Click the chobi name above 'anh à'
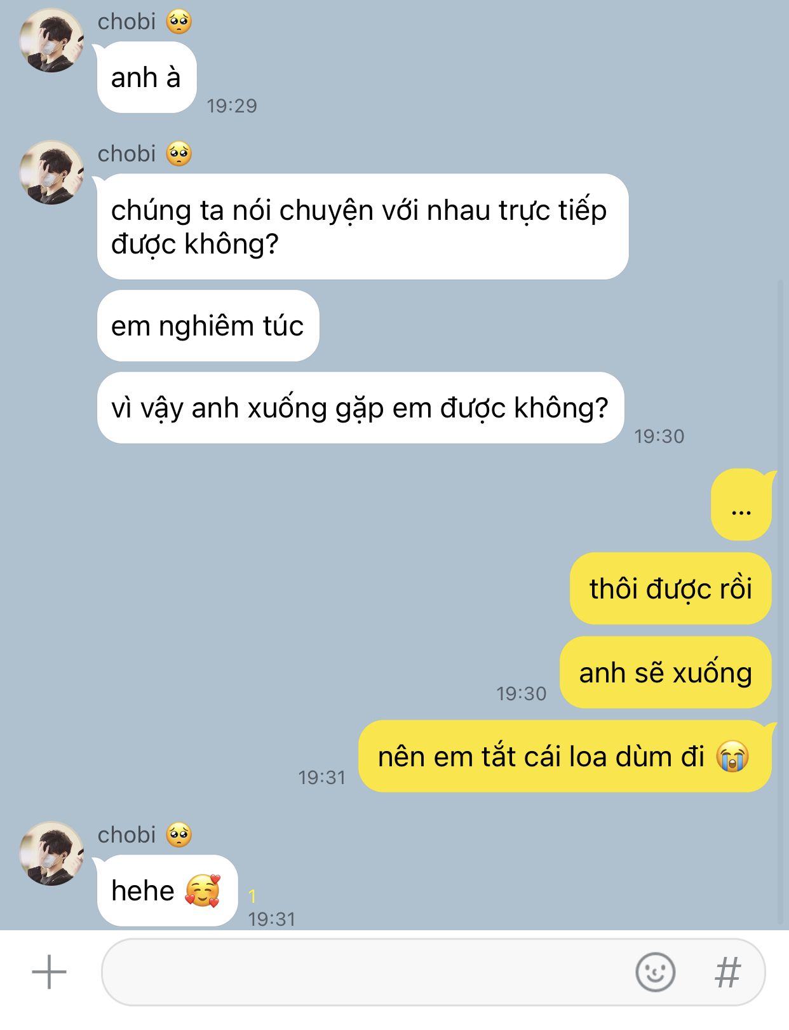Screen dimensions: 789x1030 pyautogui.click(x=126, y=22)
